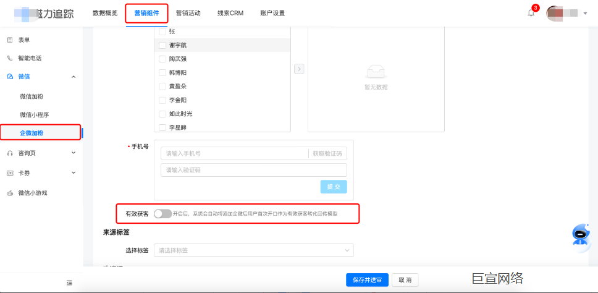Check the box for 李金阳
Screen dimensions: 598x293
pyautogui.click(x=162, y=100)
